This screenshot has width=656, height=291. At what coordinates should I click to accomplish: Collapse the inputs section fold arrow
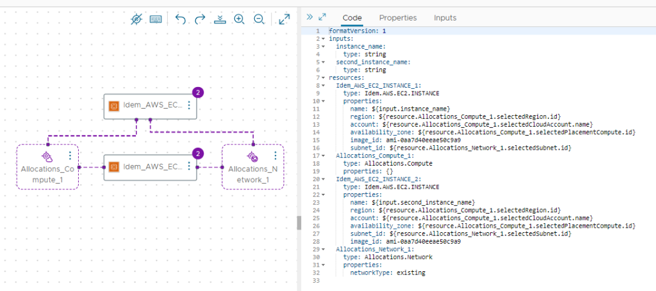(x=324, y=39)
